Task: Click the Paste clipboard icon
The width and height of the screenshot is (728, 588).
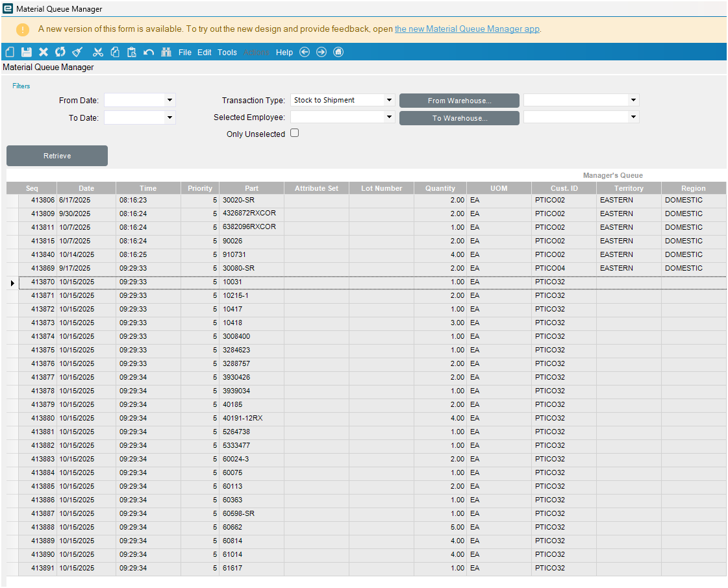Action: [132, 52]
